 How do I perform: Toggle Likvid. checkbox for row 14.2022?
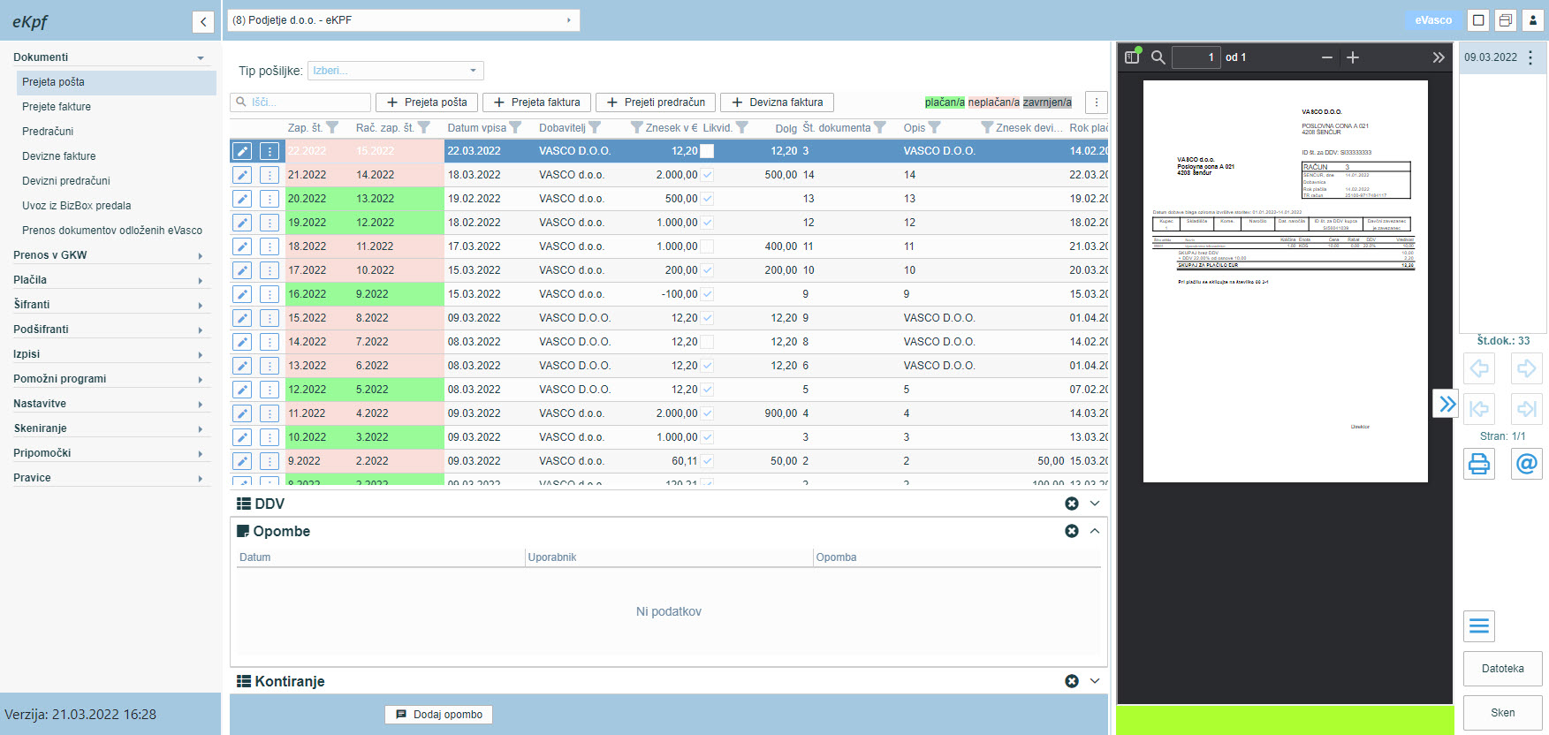[x=707, y=342]
